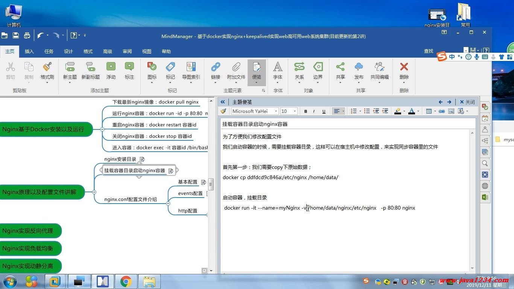Insert an image into the note
Image resolution: width=514 pixels, height=289 pixels.
(x=451, y=111)
